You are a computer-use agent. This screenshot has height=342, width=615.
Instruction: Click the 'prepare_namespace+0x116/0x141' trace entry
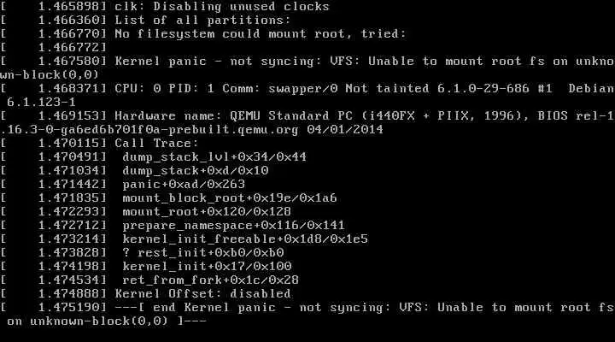pos(233,226)
